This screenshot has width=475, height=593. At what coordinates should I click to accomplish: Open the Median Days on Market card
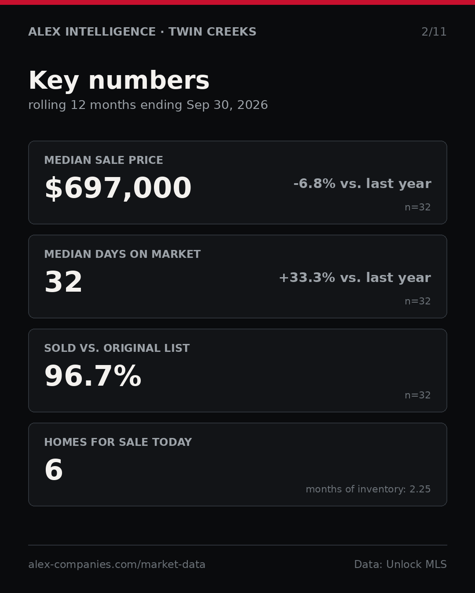pos(237,276)
